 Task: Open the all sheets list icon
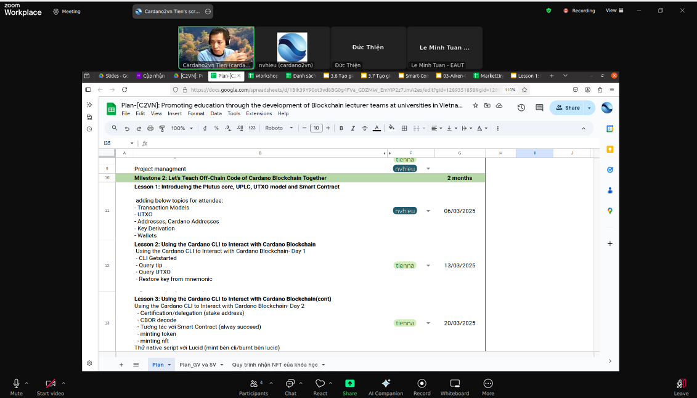[x=136, y=365]
